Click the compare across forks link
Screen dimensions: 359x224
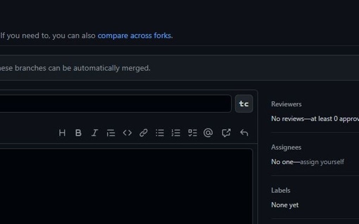click(135, 35)
